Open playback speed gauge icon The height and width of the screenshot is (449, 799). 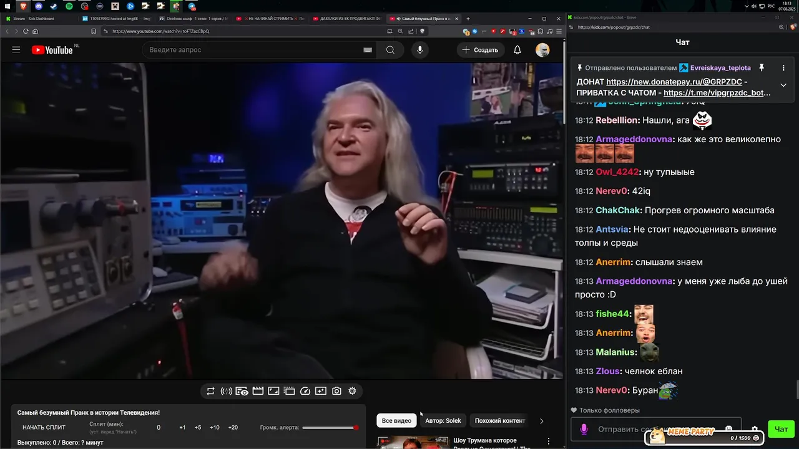click(305, 391)
